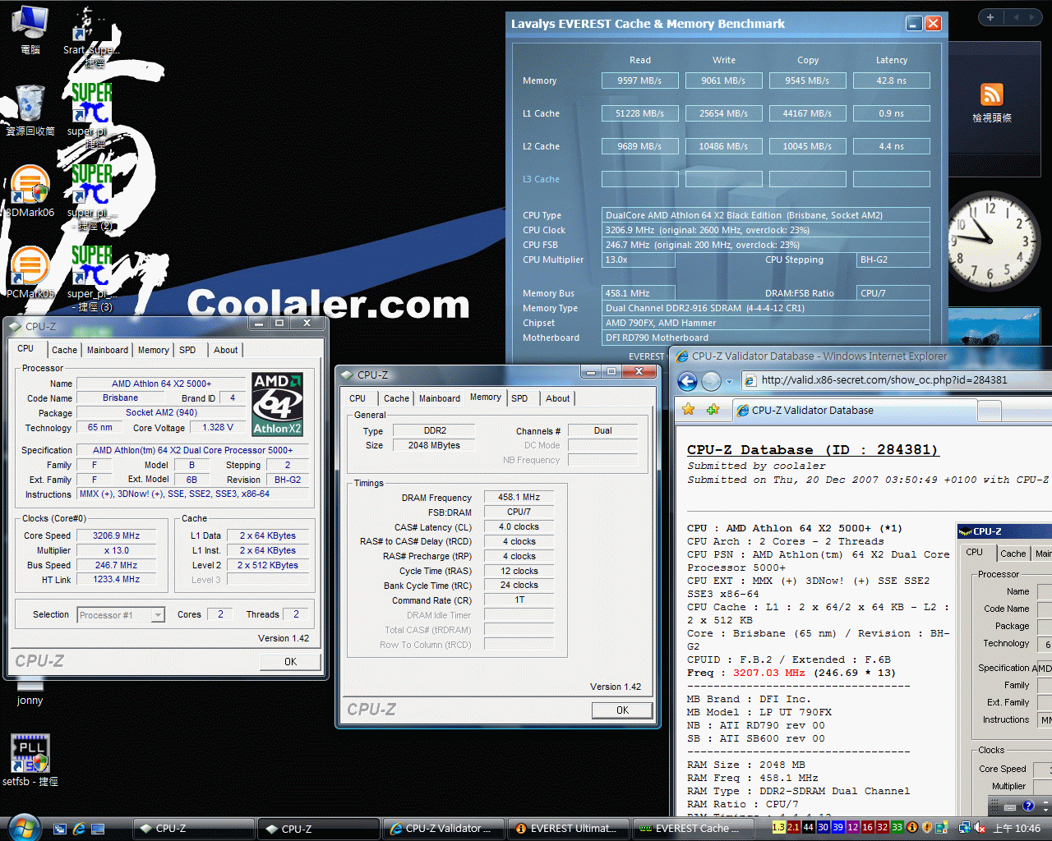
Task: Click the CPU Multiplier 13.0x field
Action: point(639,260)
